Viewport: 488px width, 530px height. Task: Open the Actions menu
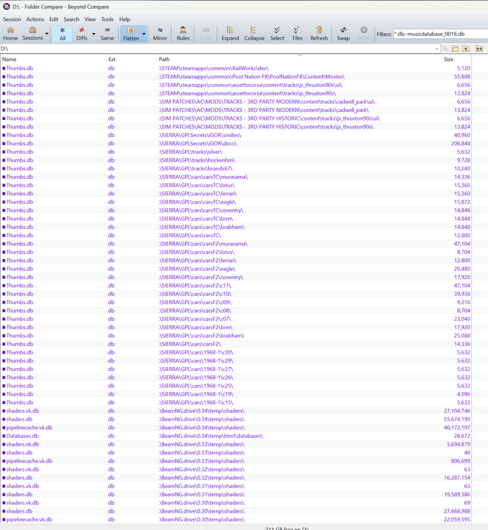click(35, 19)
